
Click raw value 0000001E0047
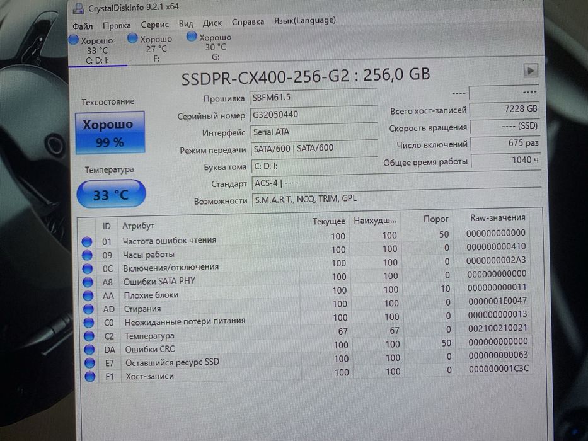(x=497, y=301)
